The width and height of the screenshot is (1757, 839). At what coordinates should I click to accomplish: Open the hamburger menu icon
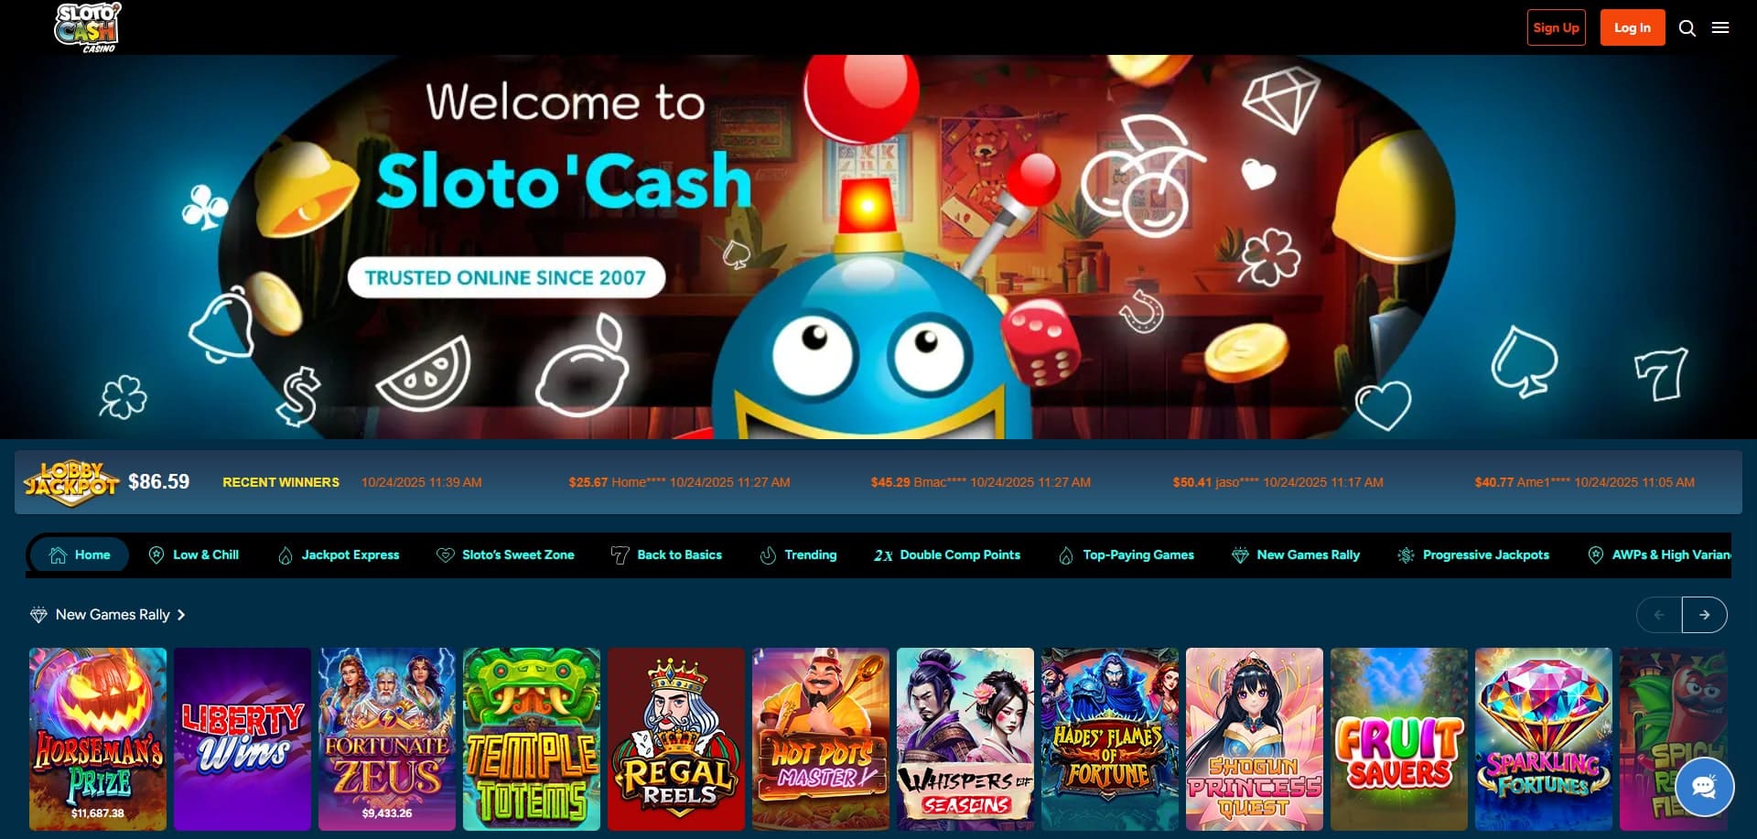(1720, 27)
